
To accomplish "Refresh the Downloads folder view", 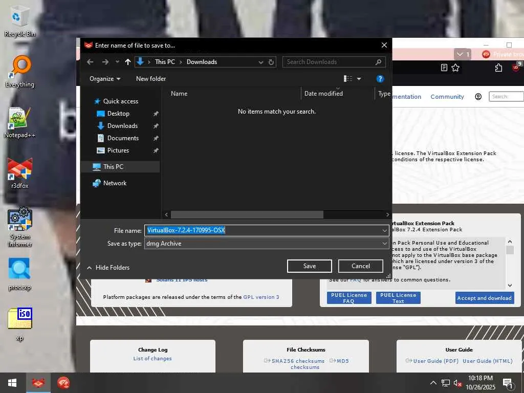I will pos(271,62).
